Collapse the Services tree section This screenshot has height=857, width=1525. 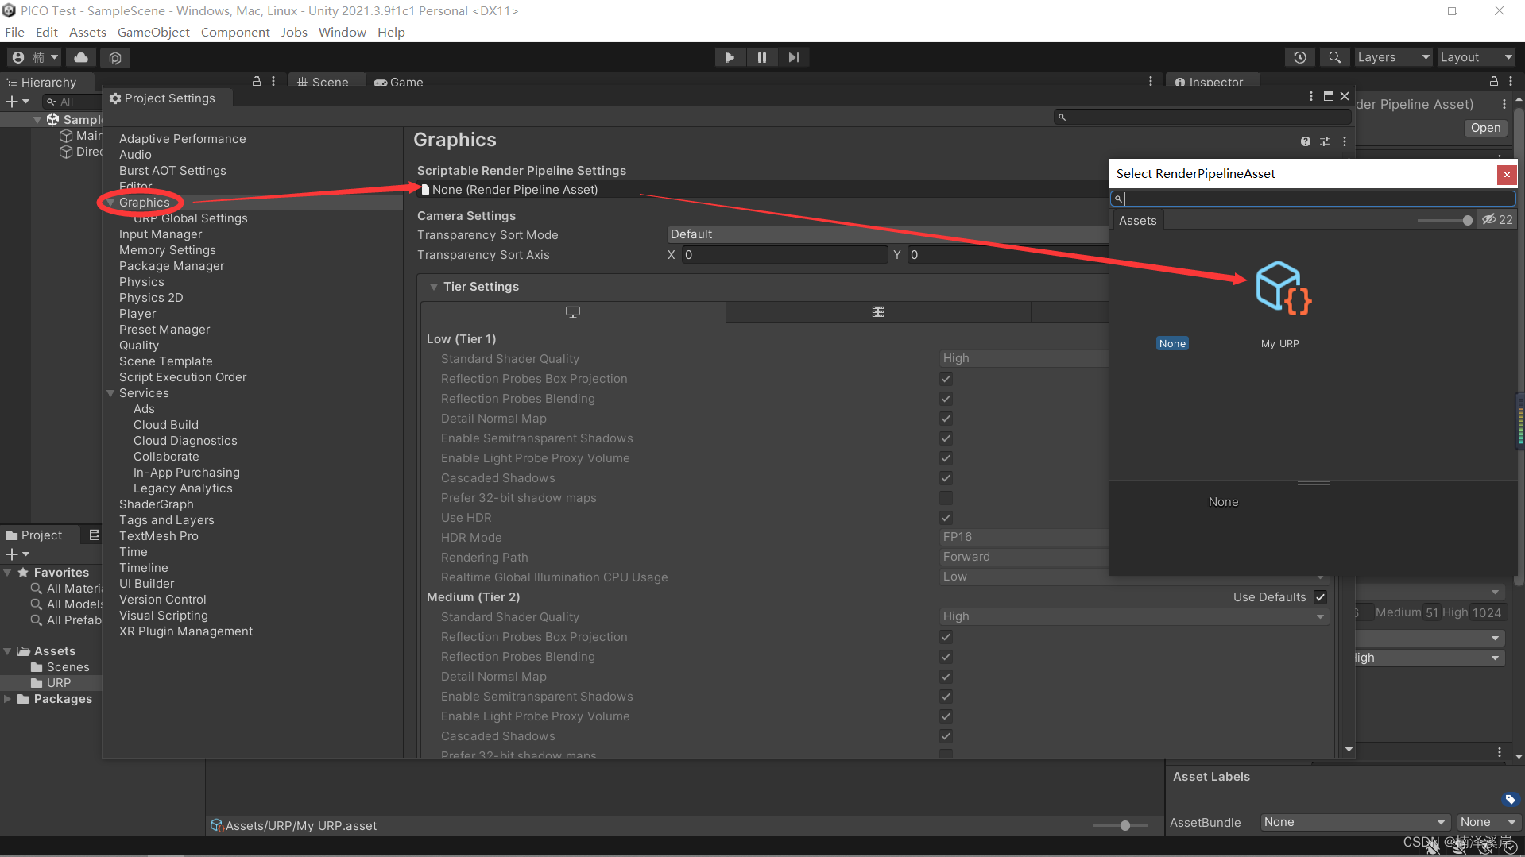pos(110,393)
